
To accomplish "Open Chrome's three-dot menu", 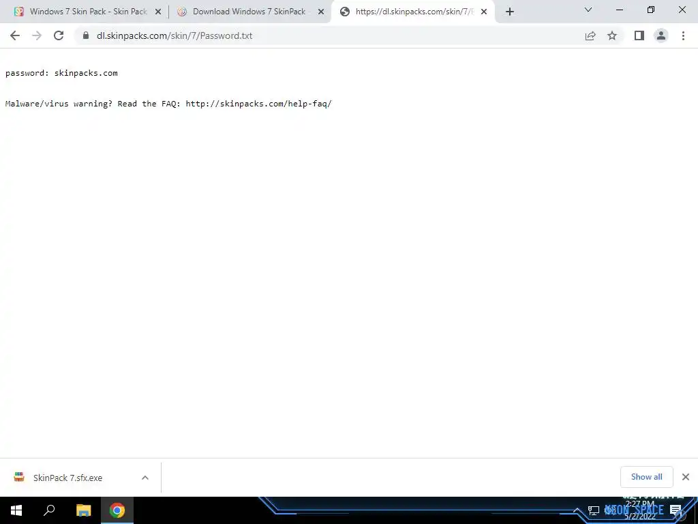I will click(x=683, y=35).
